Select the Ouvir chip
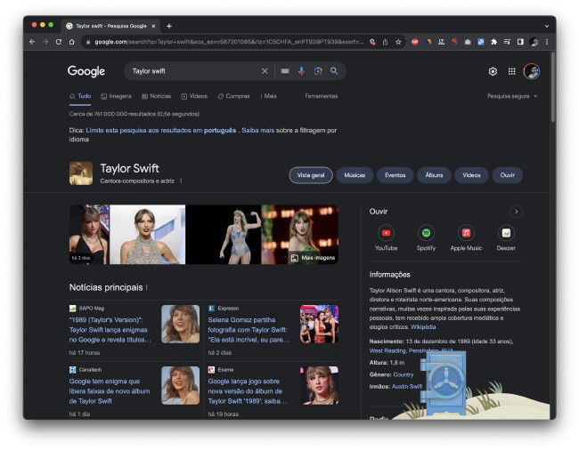Image resolution: width=579 pixels, height=450 pixels. pyautogui.click(x=508, y=175)
